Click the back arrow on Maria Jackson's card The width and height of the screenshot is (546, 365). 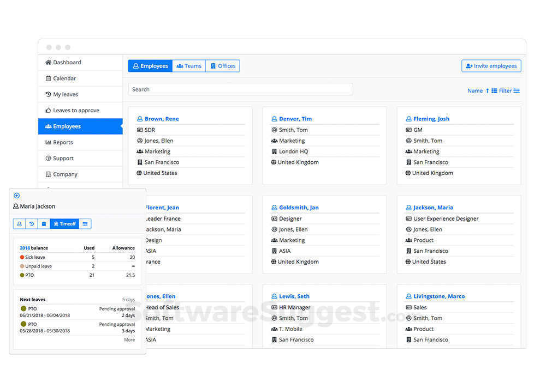(x=16, y=195)
